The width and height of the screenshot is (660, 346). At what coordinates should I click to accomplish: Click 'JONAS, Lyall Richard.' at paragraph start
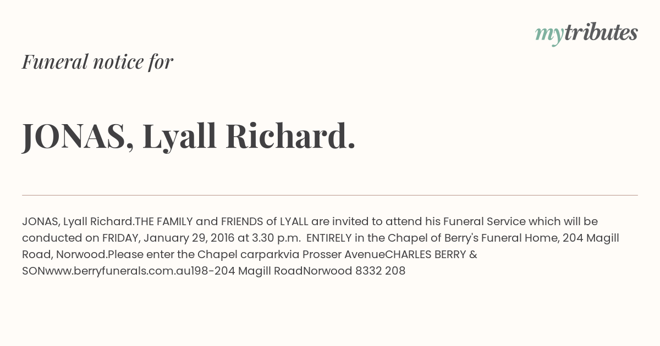(79, 221)
